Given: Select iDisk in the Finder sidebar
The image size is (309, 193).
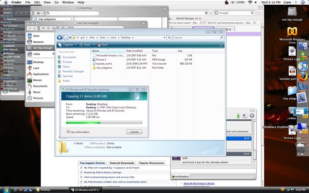Looking at the screenshot, I should pos(36,36).
